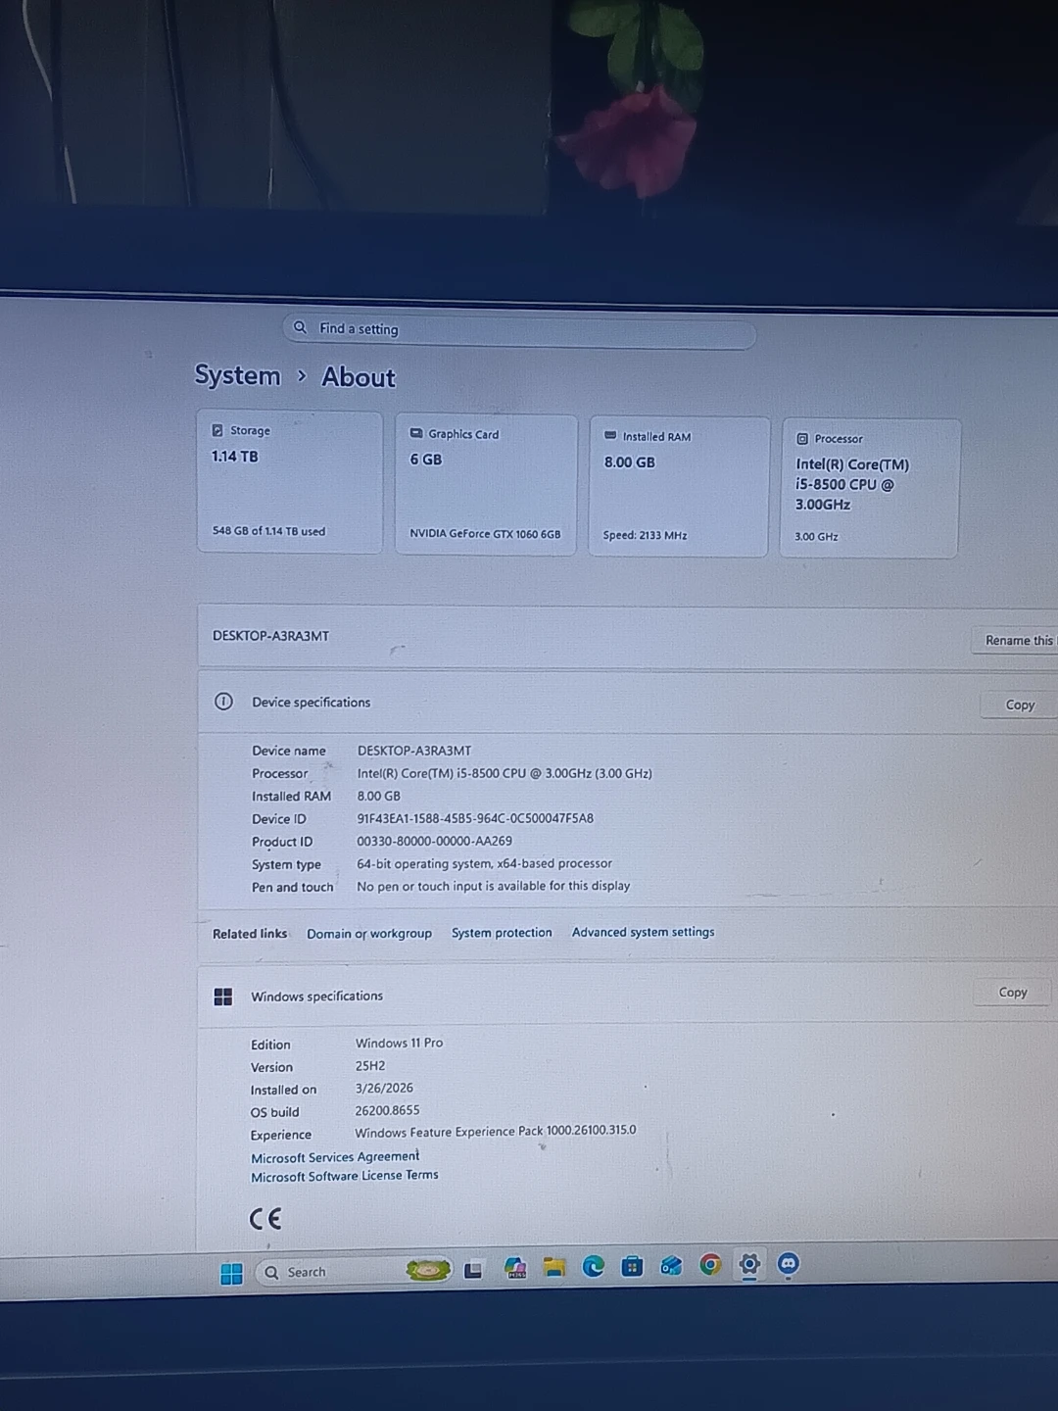
Task: Open Discord from the taskbar
Action: (x=789, y=1264)
